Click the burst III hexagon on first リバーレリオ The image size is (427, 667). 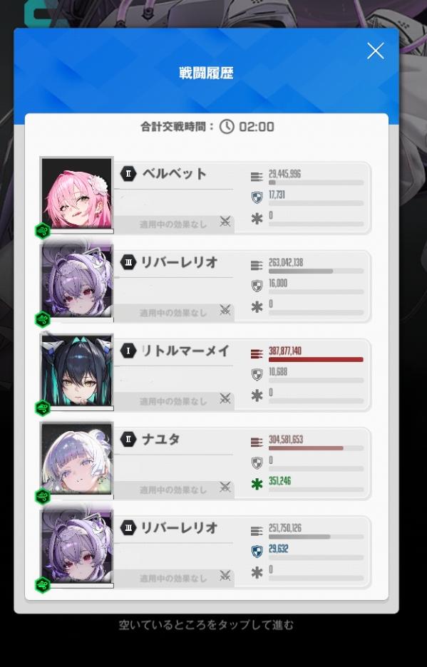tap(128, 262)
